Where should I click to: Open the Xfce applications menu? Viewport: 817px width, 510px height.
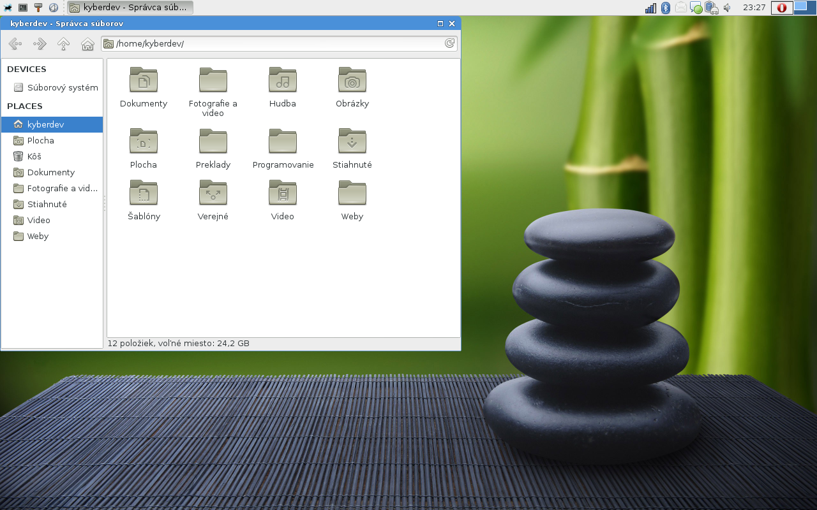coord(8,8)
